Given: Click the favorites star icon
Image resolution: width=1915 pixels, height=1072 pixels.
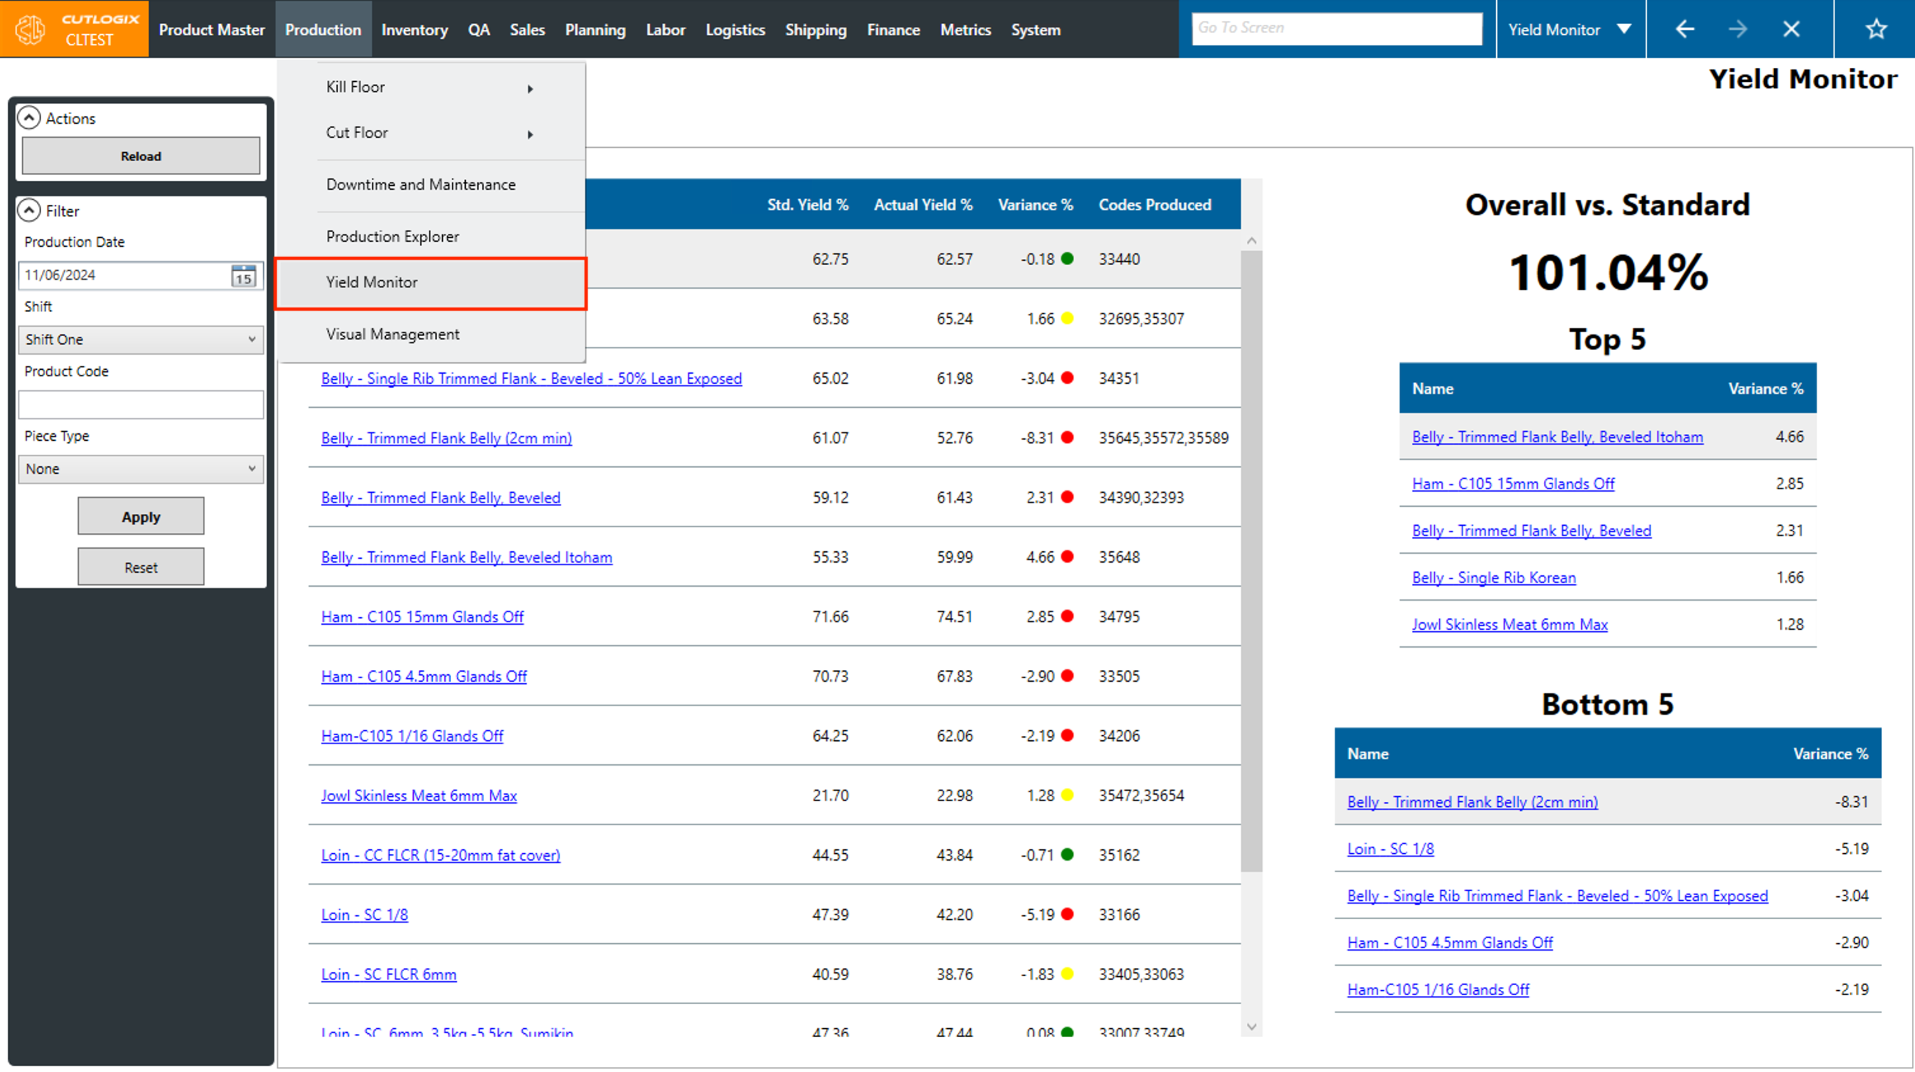Looking at the screenshot, I should [x=1876, y=29].
